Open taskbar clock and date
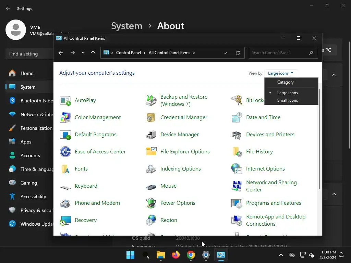 (x=328, y=255)
